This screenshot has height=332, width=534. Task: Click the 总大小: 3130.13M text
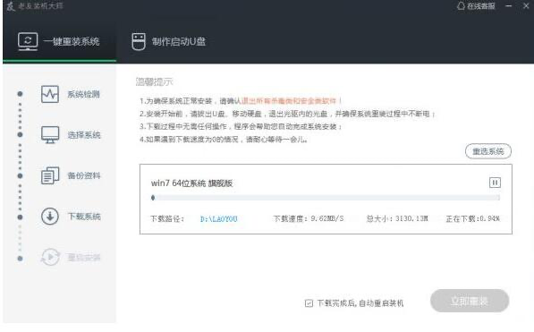397,219
